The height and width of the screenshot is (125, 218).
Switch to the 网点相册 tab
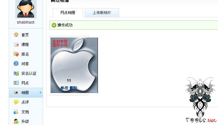[x=68, y=13]
